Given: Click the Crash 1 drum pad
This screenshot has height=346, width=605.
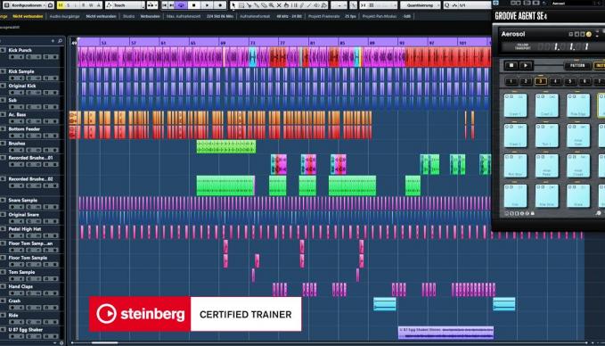Looking at the screenshot, I should (515, 105).
